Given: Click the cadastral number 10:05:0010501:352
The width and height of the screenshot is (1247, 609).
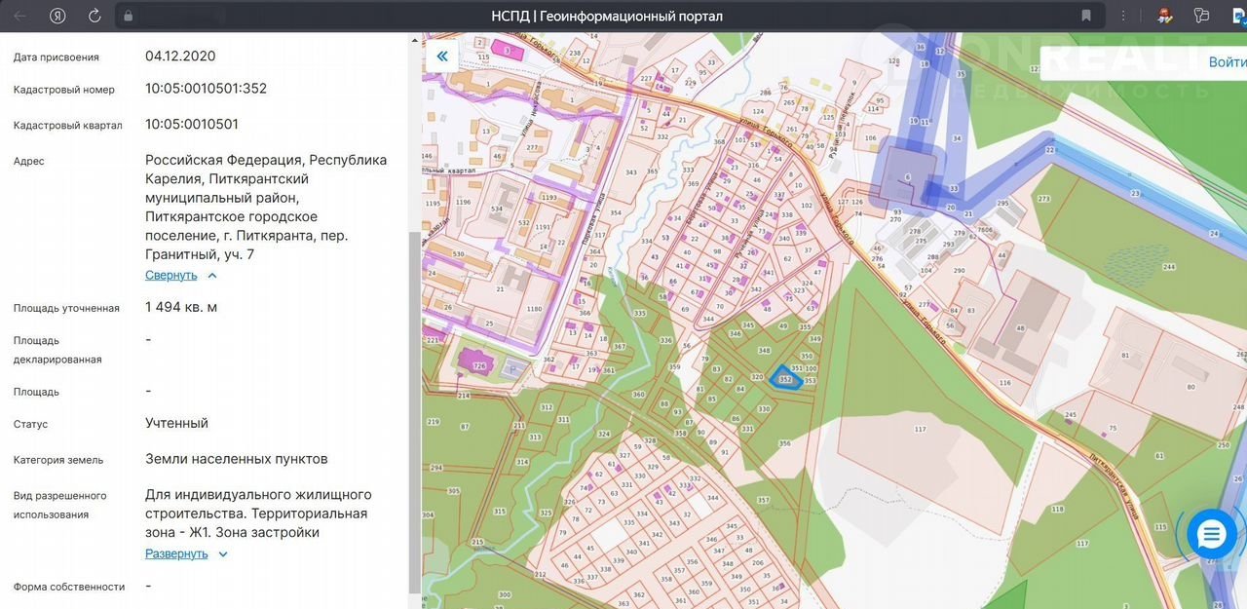Looking at the screenshot, I should 206,89.
